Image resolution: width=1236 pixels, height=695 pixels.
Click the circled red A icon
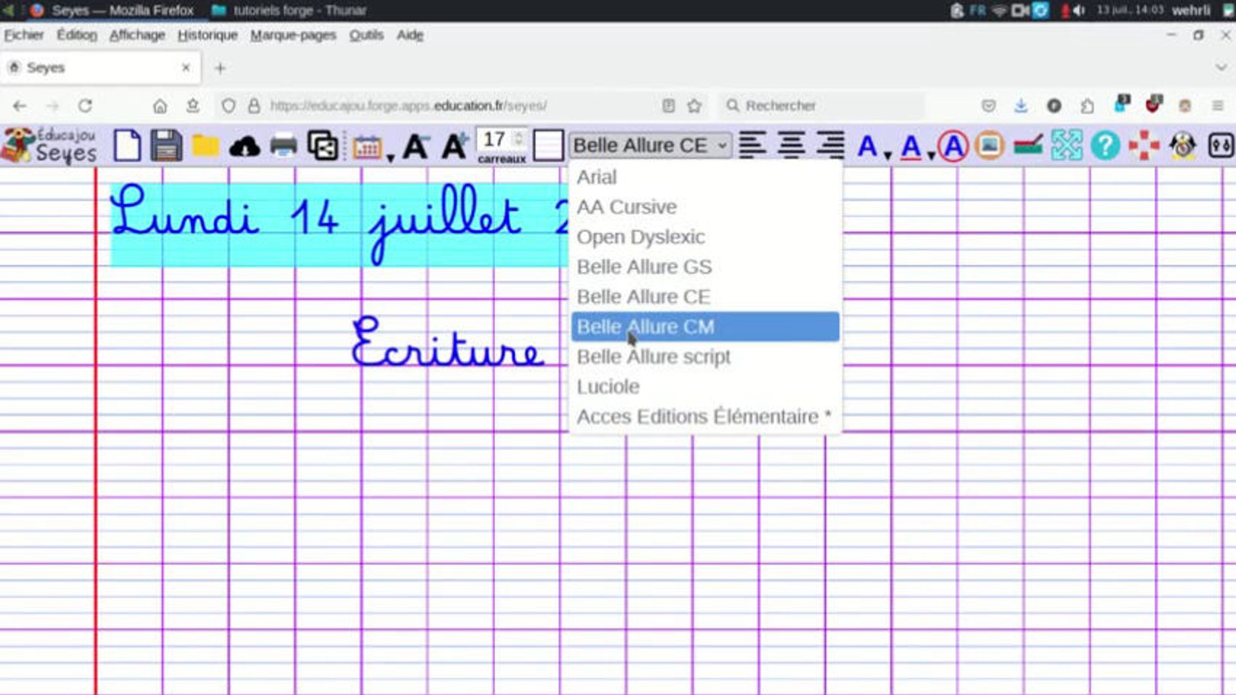click(x=953, y=146)
